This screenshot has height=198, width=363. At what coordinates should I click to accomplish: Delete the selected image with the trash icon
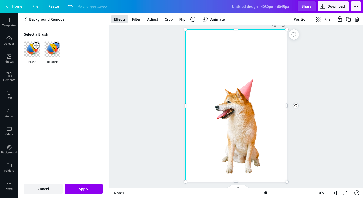[357, 19]
